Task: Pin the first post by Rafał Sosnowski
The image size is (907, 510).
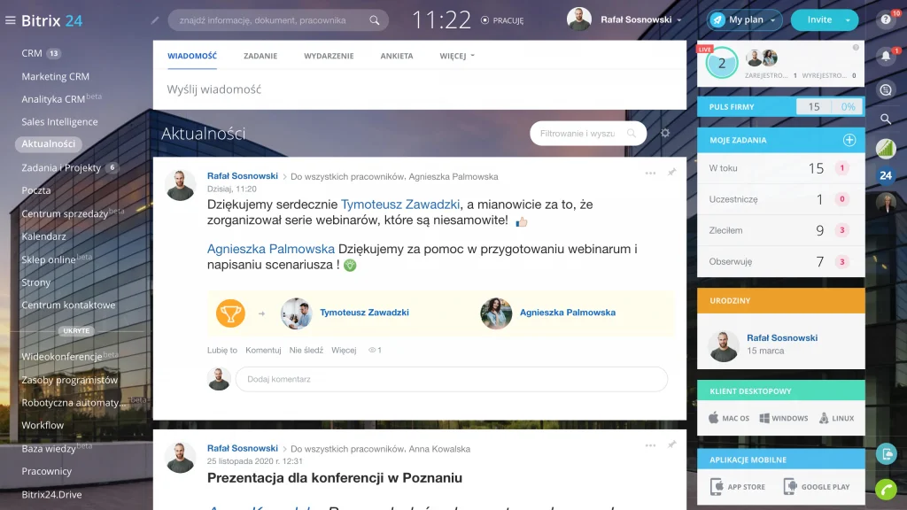Action: click(x=671, y=173)
